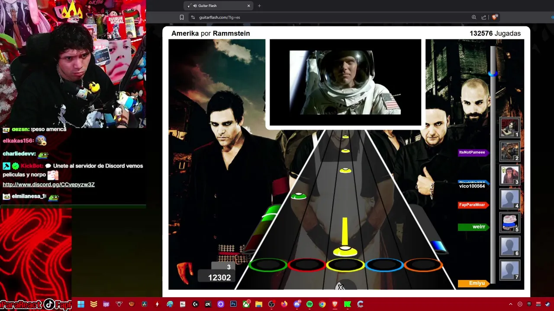Open the Kick app in taskbar
The height and width of the screenshot is (311, 554).
(348, 304)
